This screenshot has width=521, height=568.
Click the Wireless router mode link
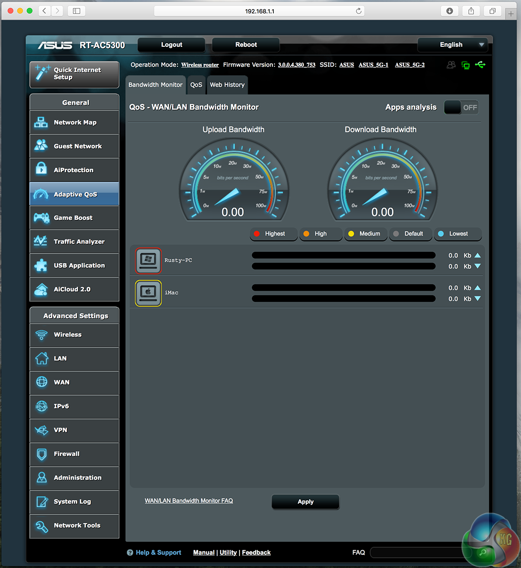point(200,65)
